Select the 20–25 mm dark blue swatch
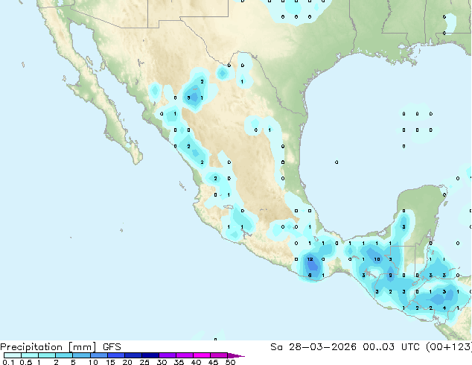The width and height of the screenshot is (472, 365). [x=133, y=355]
